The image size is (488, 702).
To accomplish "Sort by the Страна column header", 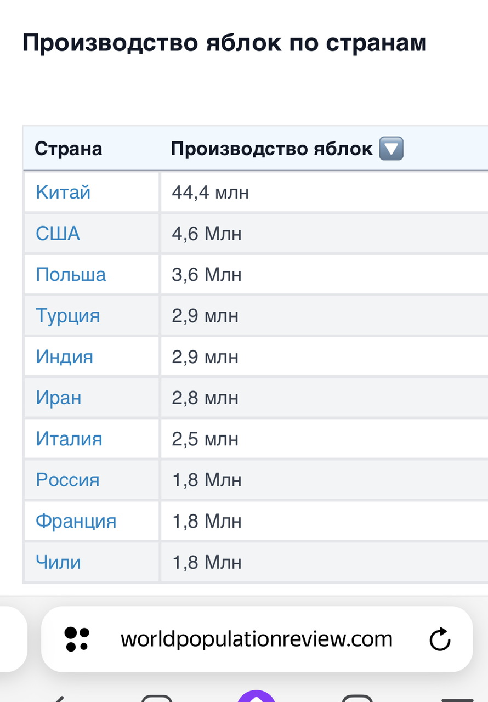I will 69,149.
